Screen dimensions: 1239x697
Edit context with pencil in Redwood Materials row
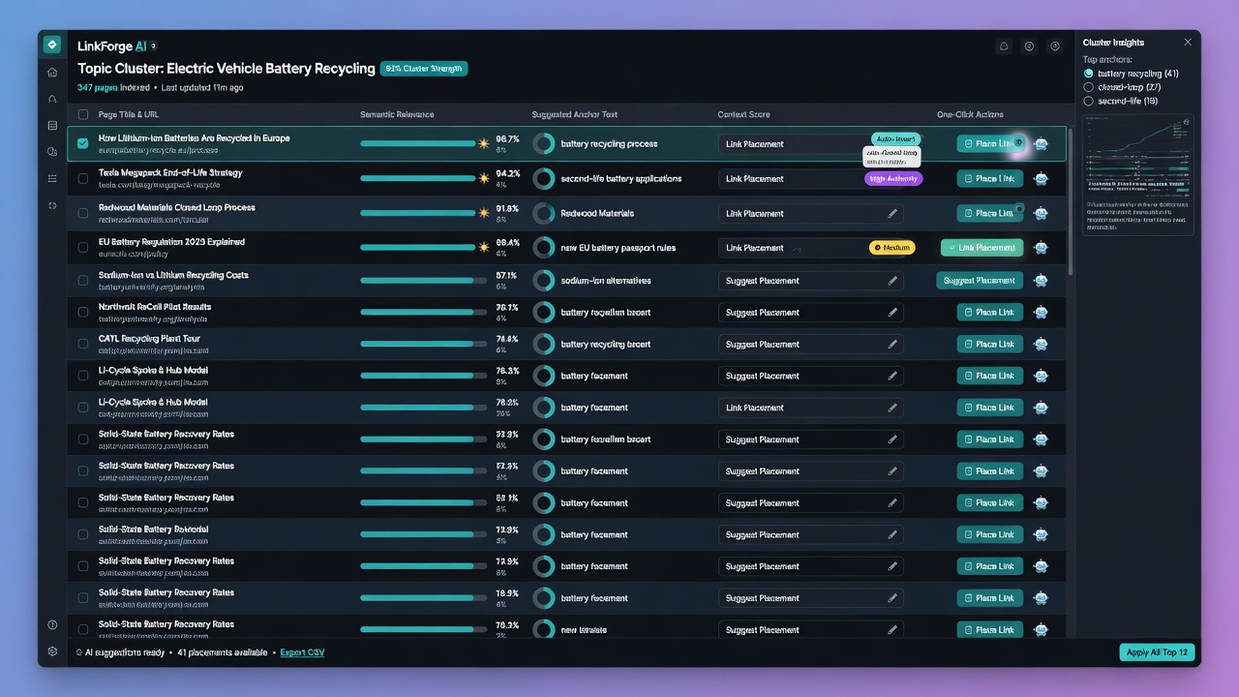[892, 214]
